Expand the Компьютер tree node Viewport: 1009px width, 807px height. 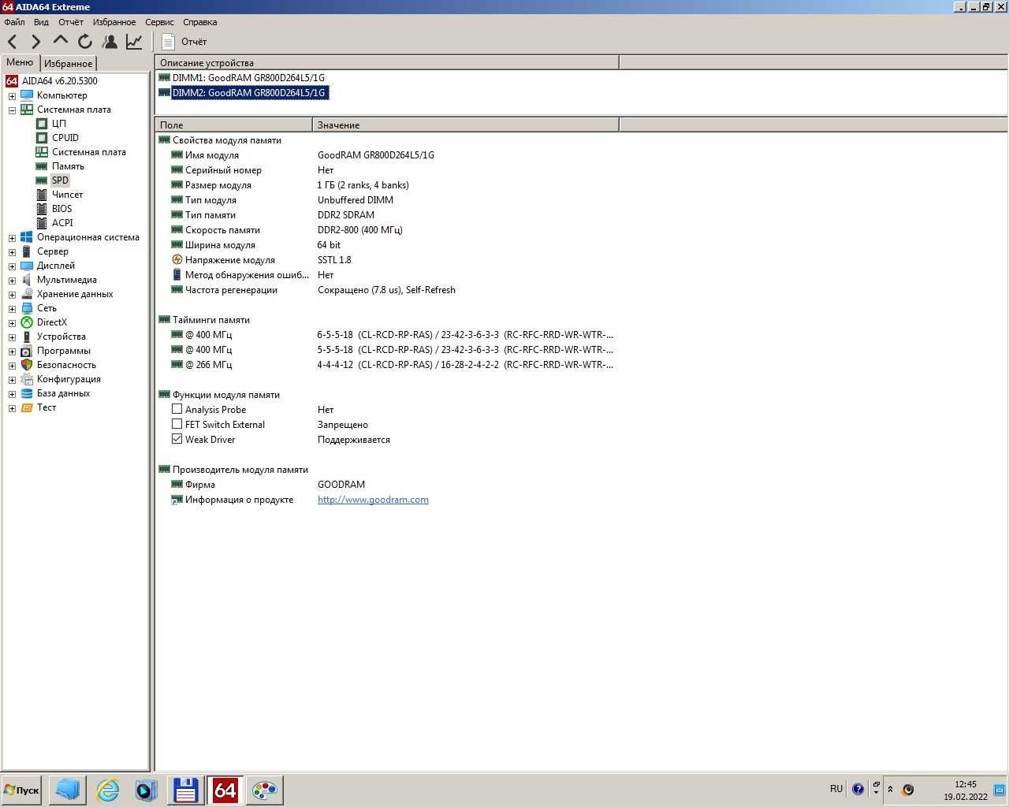(12, 96)
